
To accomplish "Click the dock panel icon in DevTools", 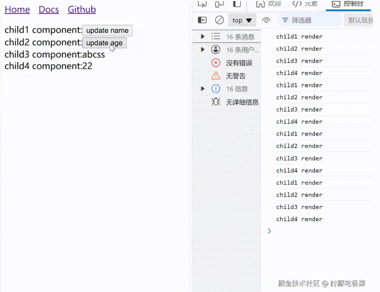I will (x=237, y=4).
